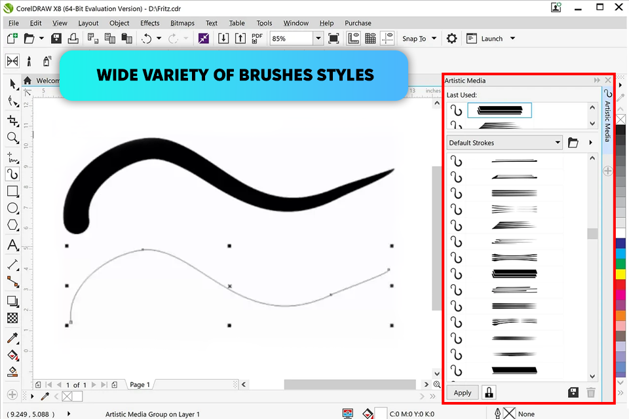The image size is (629, 419).
Task: Select the Parallel Dimension tool
Action: [x=13, y=264]
